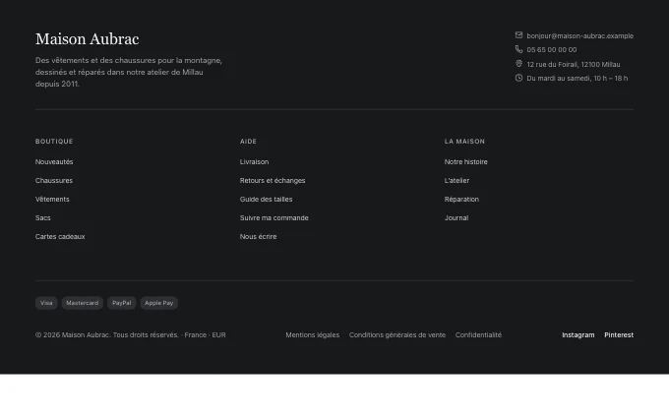669x418 pixels.
Task: Open the Livraison help link
Action: point(254,162)
